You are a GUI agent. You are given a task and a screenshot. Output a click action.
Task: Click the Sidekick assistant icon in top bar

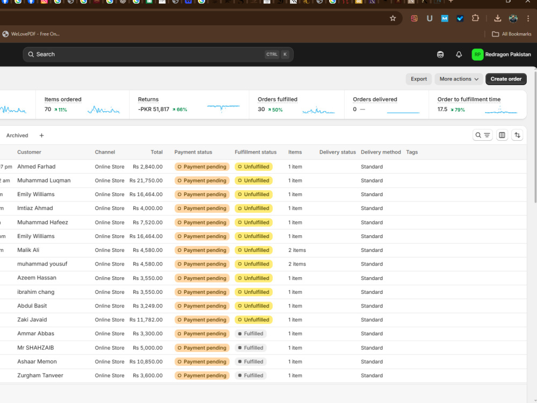[x=440, y=54]
